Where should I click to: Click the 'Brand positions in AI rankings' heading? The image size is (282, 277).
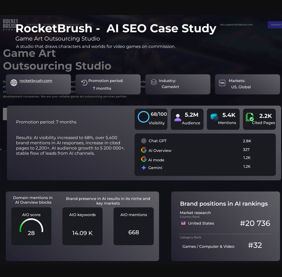(224, 204)
